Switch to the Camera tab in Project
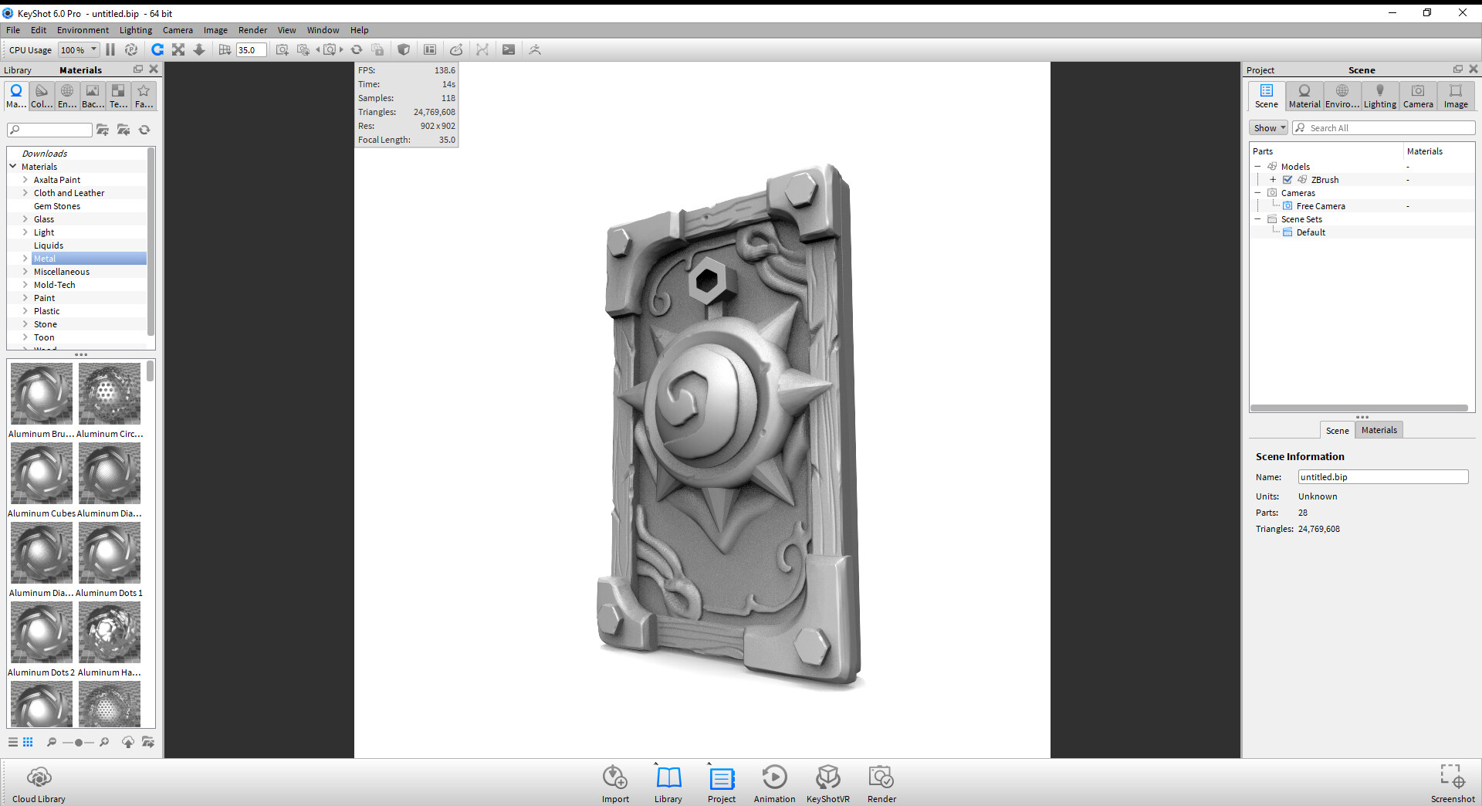This screenshot has width=1482, height=806. click(1418, 97)
